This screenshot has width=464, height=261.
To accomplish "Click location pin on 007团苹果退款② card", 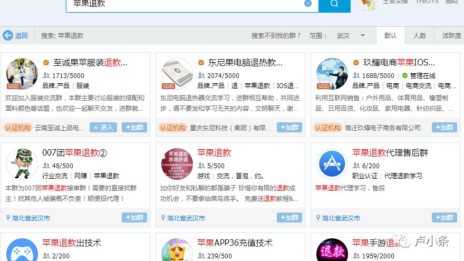I will 8,218.
